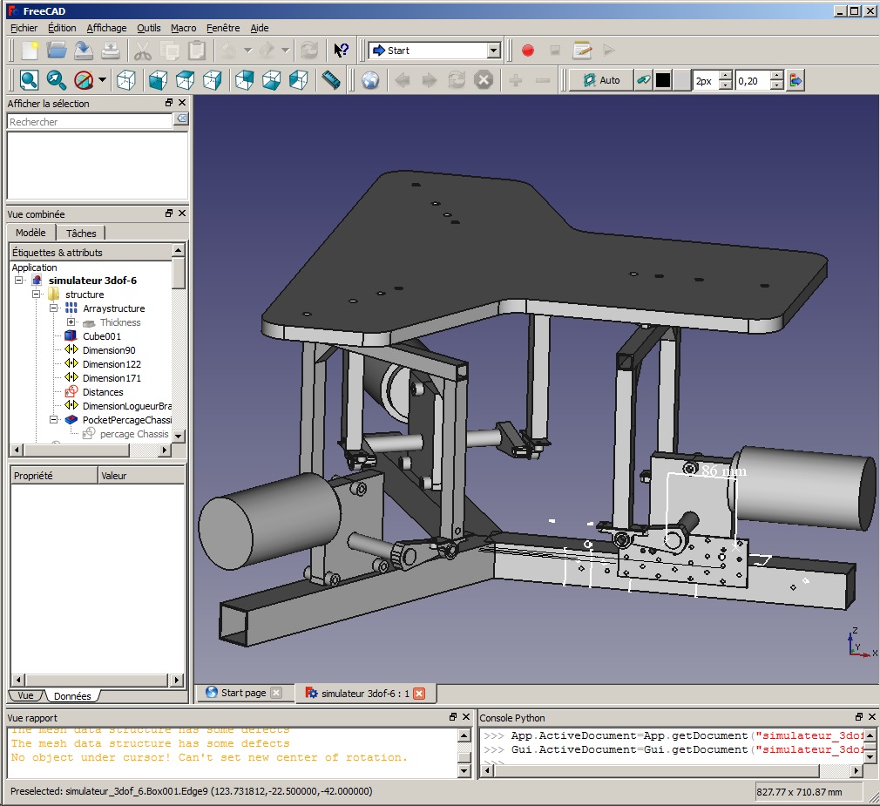Viewport: 880px width, 806px height.
Task: Open the Fenêtre menu
Action: pyautogui.click(x=223, y=28)
